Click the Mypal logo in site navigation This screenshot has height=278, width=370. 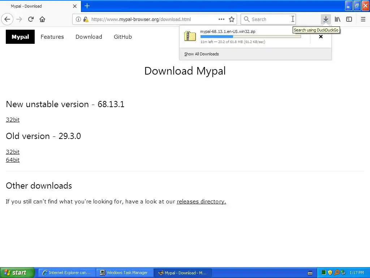(x=20, y=37)
